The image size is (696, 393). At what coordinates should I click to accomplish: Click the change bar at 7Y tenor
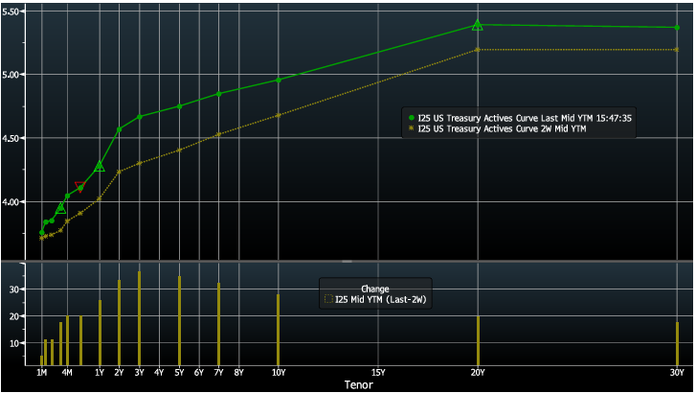[x=219, y=324]
